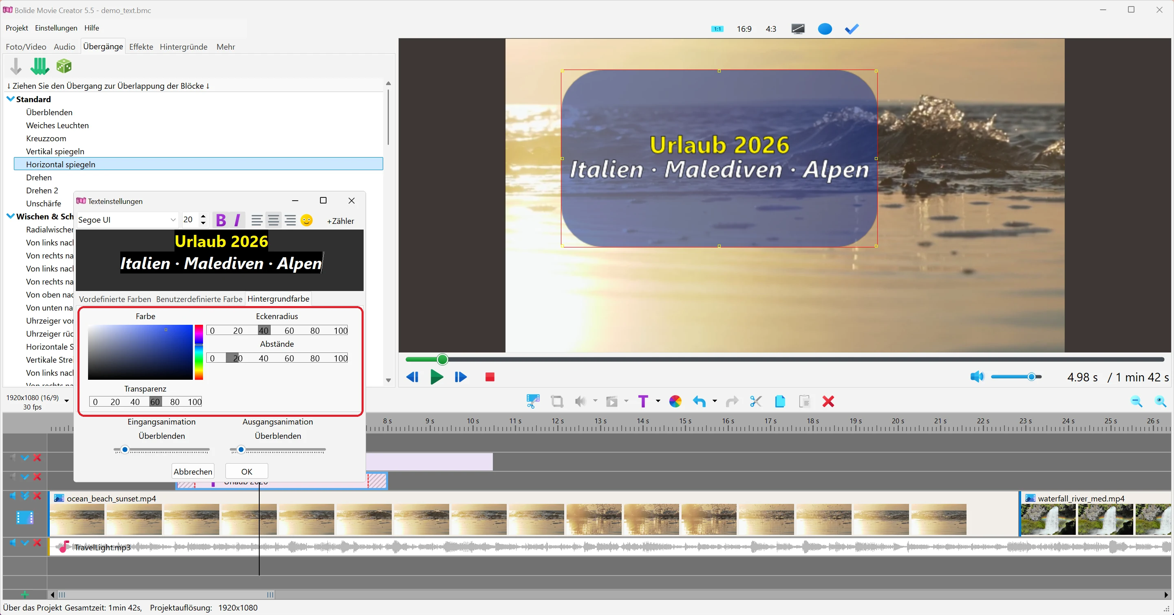Open the resolution 1920x1080 dropdown arrow

click(x=66, y=401)
